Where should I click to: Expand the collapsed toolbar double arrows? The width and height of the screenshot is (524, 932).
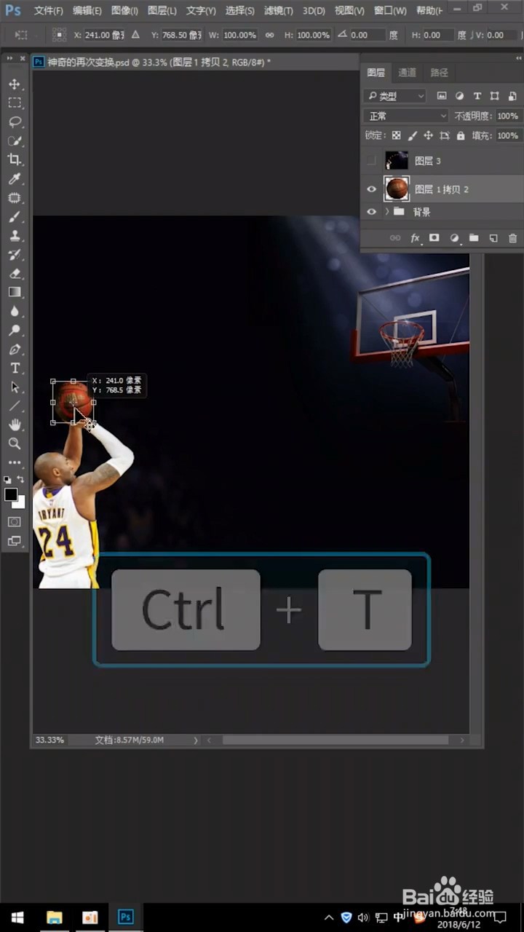[x=9, y=58]
